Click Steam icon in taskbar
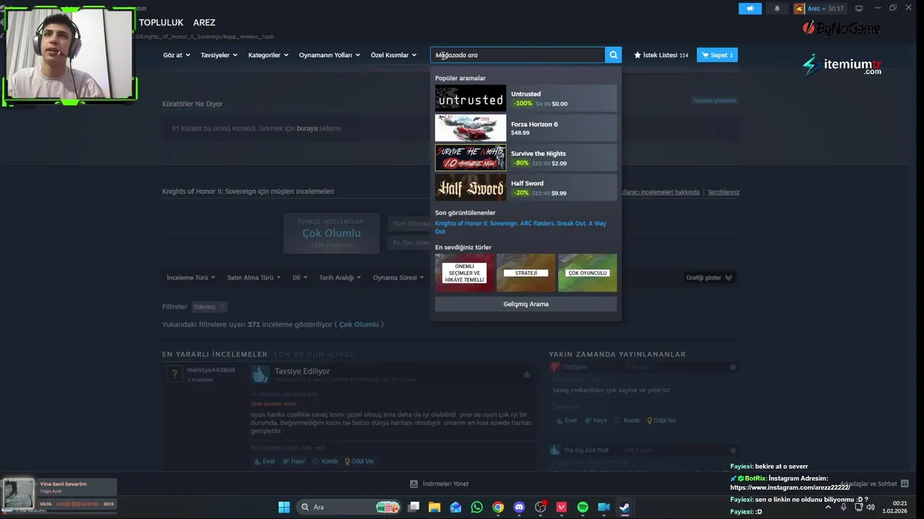 coord(625,507)
